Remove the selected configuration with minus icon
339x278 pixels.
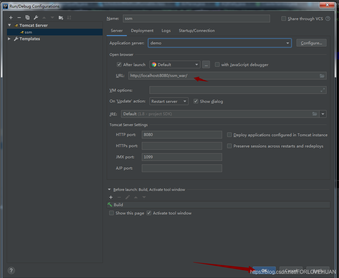(x=19, y=18)
